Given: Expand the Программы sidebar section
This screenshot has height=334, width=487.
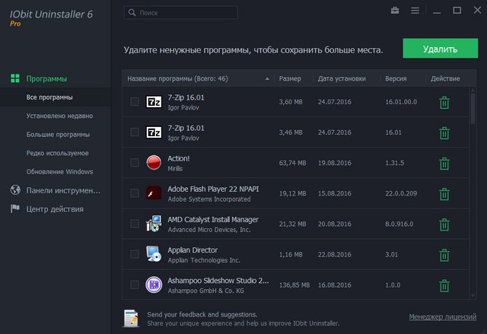Looking at the screenshot, I should 46,78.
